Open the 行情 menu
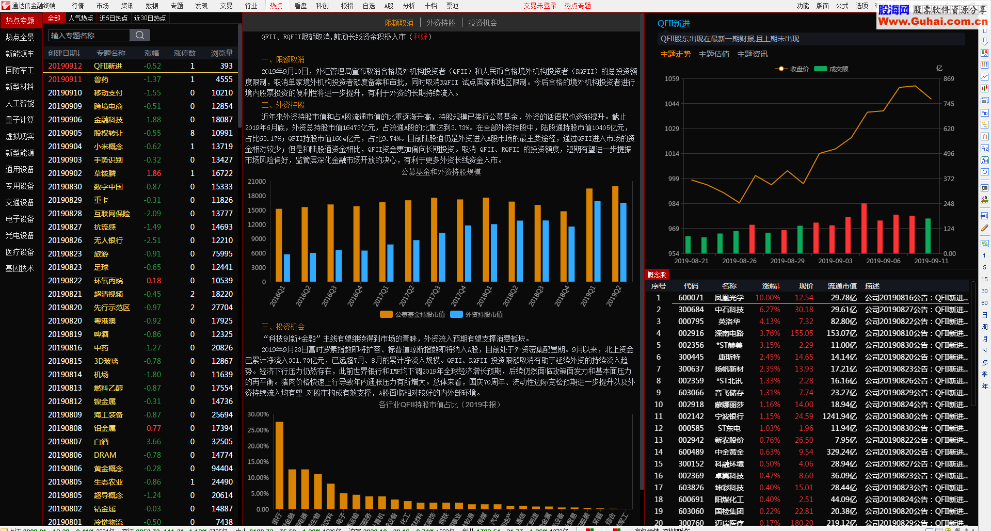The height and width of the screenshot is (531, 991). tap(77, 6)
